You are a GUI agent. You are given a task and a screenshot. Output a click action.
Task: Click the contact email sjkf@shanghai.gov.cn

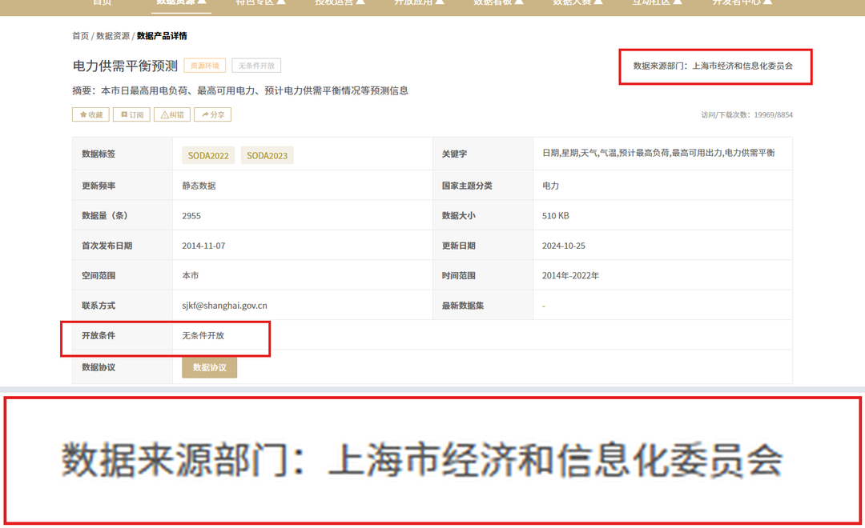(224, 306)
